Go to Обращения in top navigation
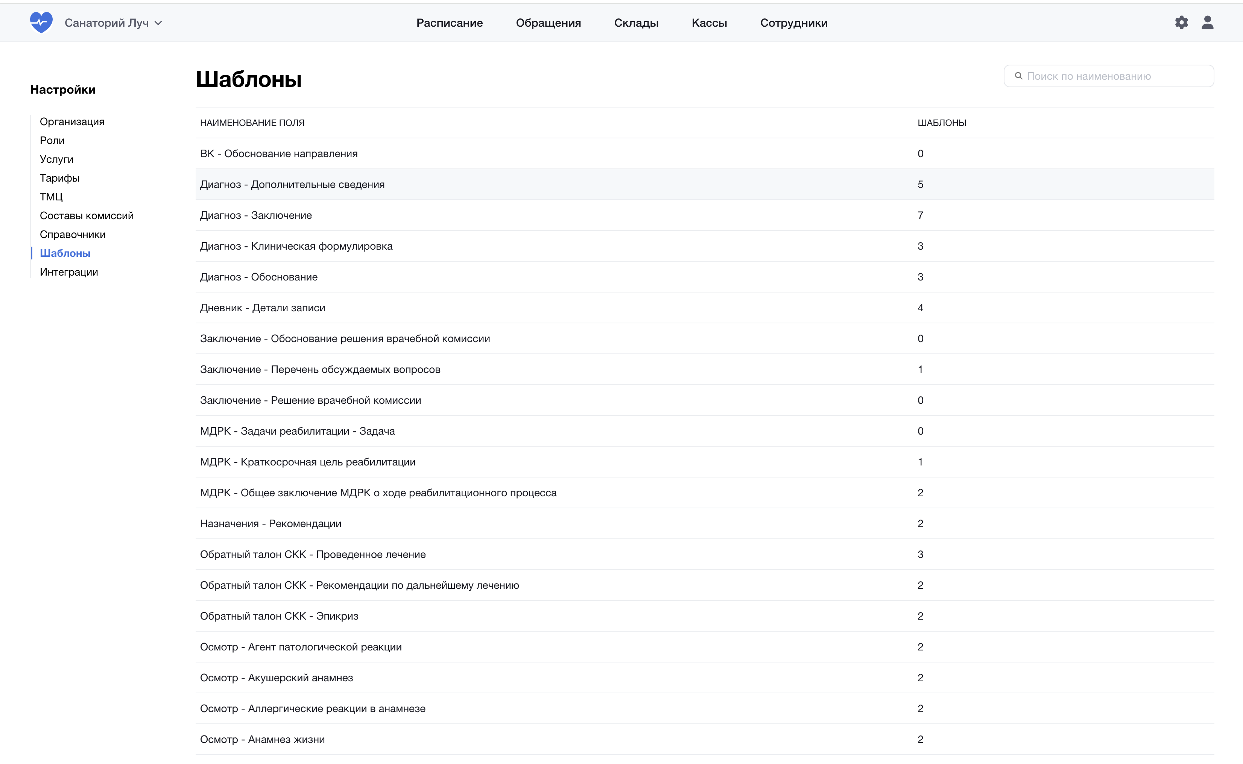The image size is (1243, 764). point(548,23)
